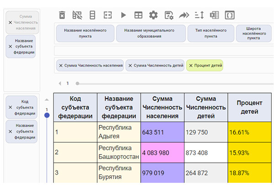Click the 'Процент детей' column header
The height and width of the screenshot is (185, 274).
tap(249, 108)
